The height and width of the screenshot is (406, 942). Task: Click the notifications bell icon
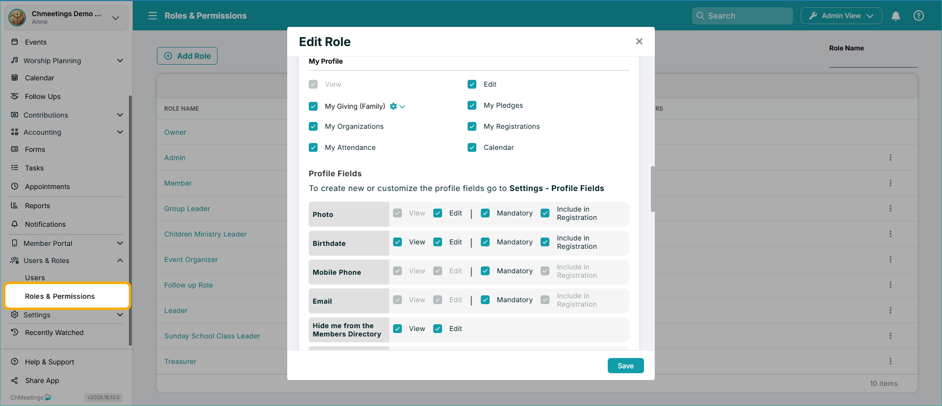(896, 16)
